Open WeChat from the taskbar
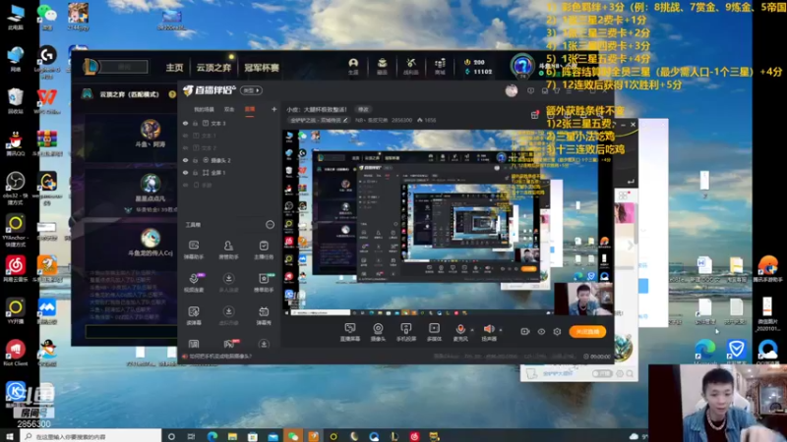This screenshot has width=787, height=442. [x=293, y=436]
